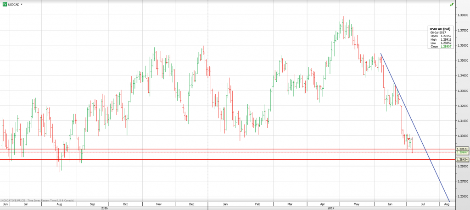Click the 1.30000 label on price axis
Viewport: 470px width, 210px height.
[x=462, y=136]
